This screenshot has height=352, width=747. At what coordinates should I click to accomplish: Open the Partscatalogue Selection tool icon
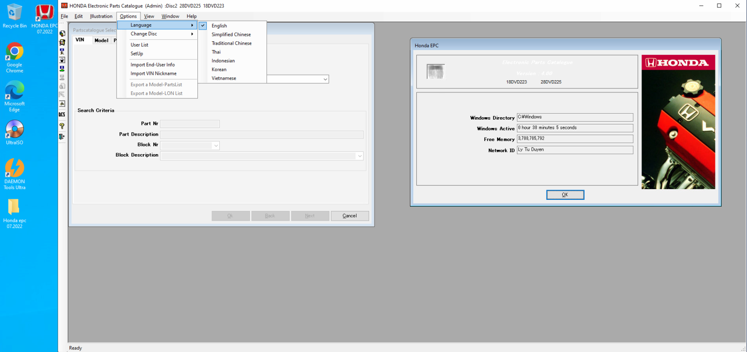tap(62, 33)
